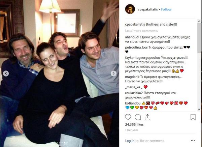The image size is (202, 147).
Task: Like the post with heart icon
Action: (128, 117)
